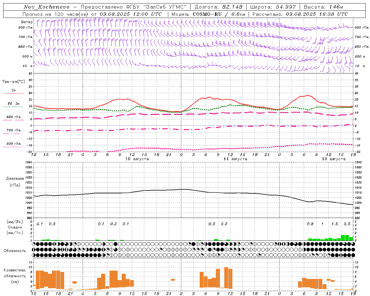Click the "Td 2м" dew point legend label
The image size is (370, 296).
click(x=13, y=103)
